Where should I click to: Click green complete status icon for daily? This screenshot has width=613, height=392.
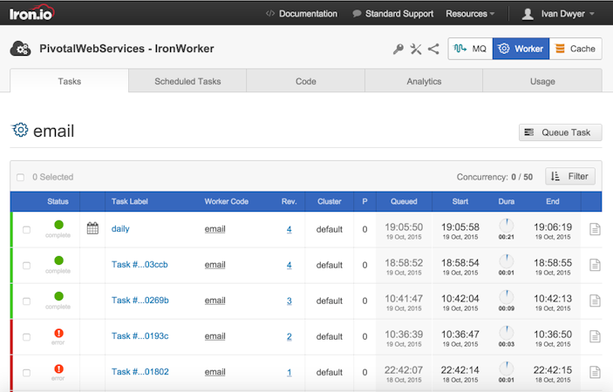coord(58,225)
